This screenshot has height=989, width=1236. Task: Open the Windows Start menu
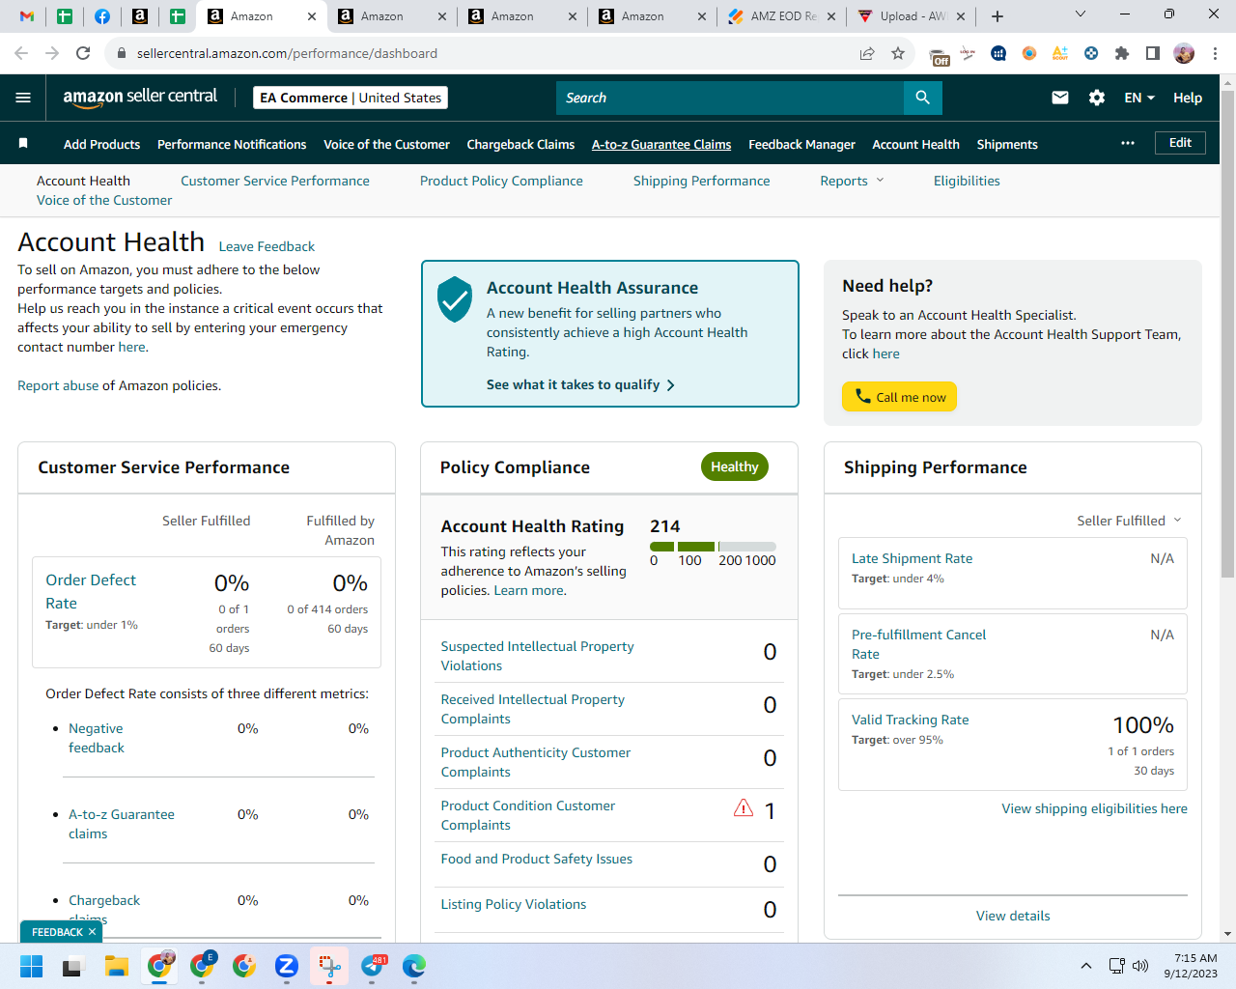tap(32, 966)
